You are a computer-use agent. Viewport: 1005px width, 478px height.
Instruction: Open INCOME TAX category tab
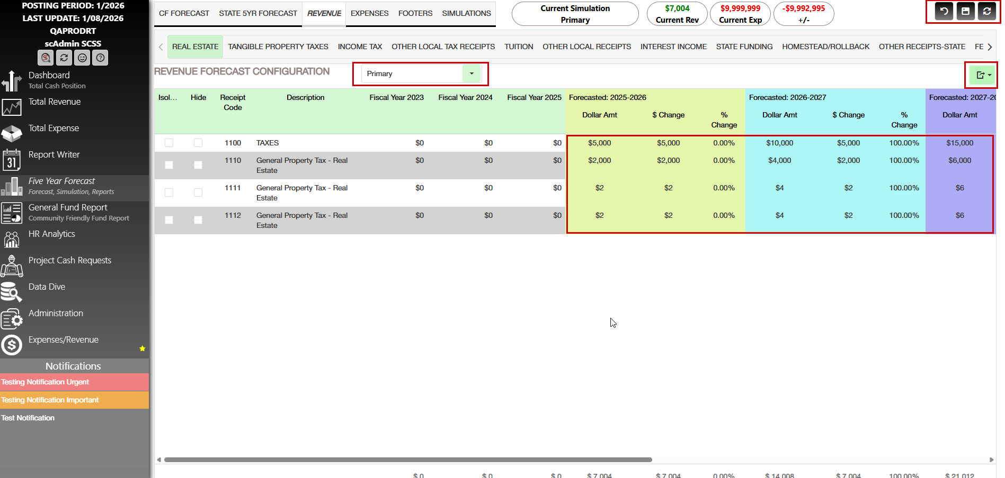tap(360, 47)
